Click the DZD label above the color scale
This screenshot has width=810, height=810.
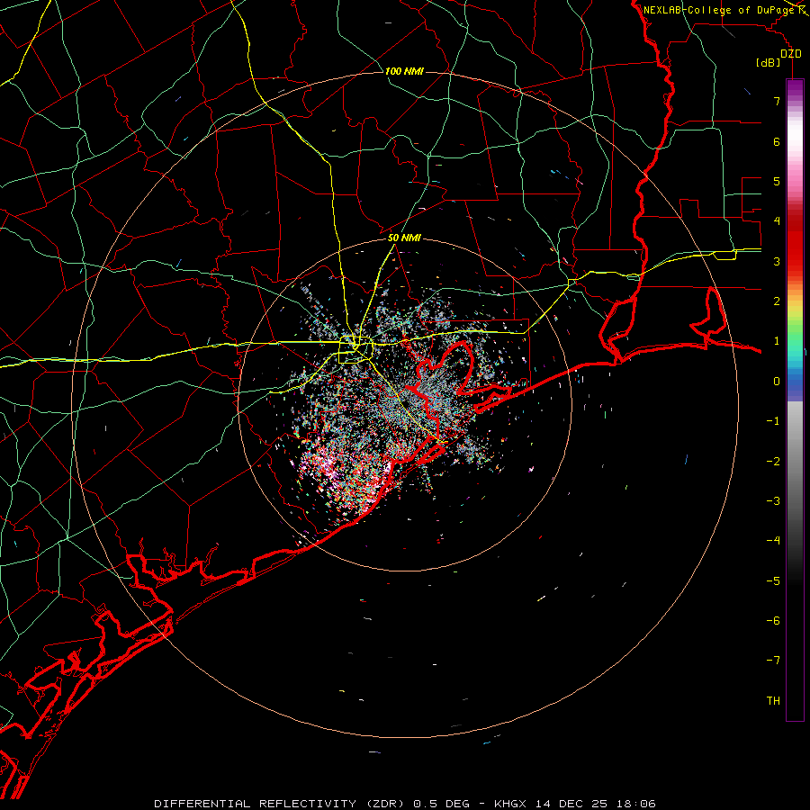(x=791, y=54)
